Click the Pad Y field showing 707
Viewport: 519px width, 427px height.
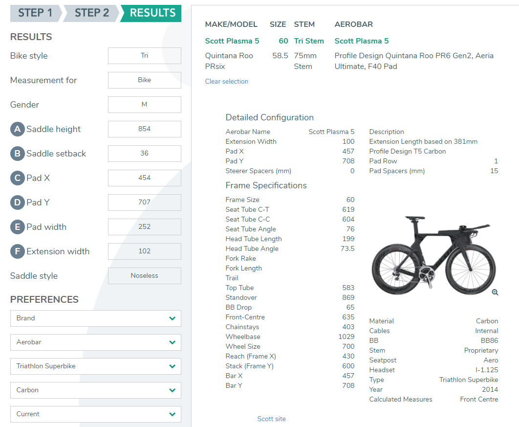tap(144, 202)
